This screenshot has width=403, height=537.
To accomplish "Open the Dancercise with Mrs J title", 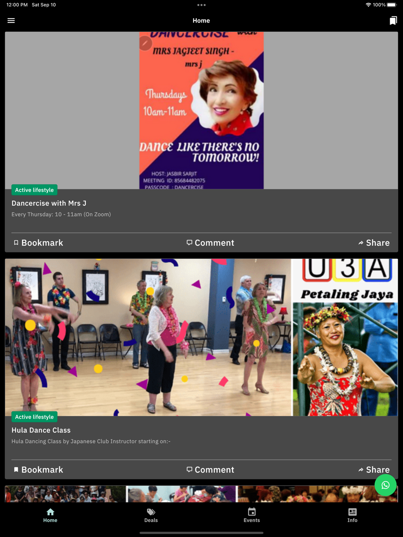I will pos(49,203).
